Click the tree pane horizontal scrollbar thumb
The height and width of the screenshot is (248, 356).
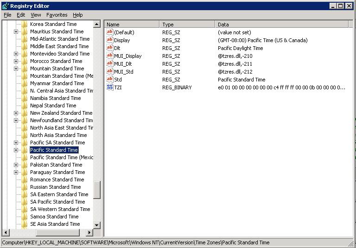(x=57, y=232)
